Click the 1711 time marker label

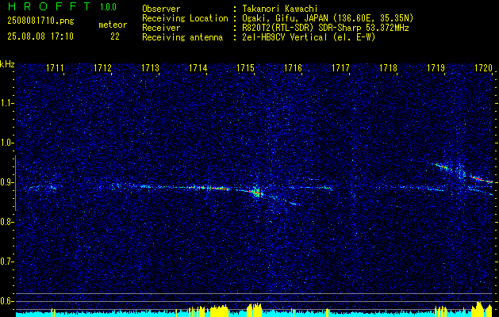tap(55, 68)
